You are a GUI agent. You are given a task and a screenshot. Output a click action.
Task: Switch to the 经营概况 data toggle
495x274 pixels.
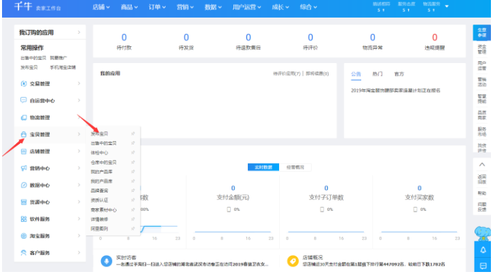click(294, 167)
